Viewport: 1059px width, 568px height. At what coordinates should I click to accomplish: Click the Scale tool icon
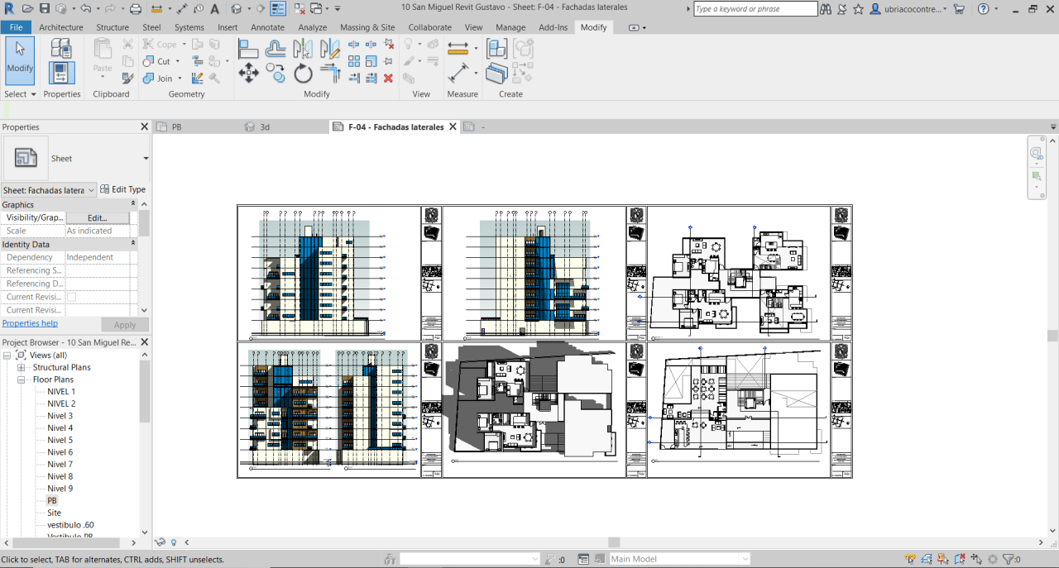[371, 61]
